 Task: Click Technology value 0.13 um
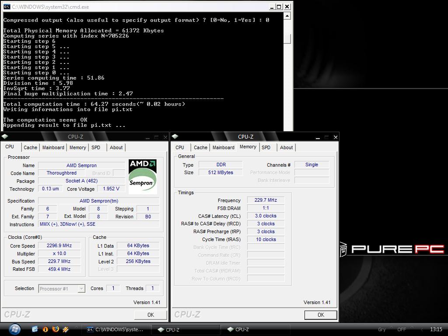tap(50, 189)
